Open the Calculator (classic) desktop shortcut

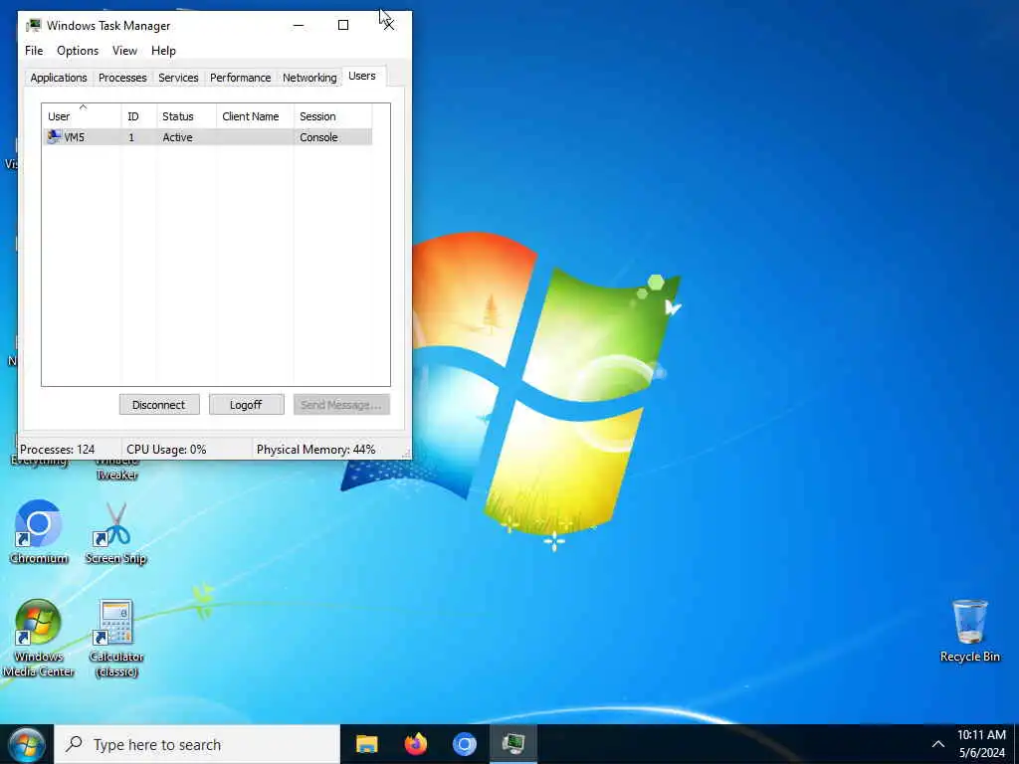(116, 638)
